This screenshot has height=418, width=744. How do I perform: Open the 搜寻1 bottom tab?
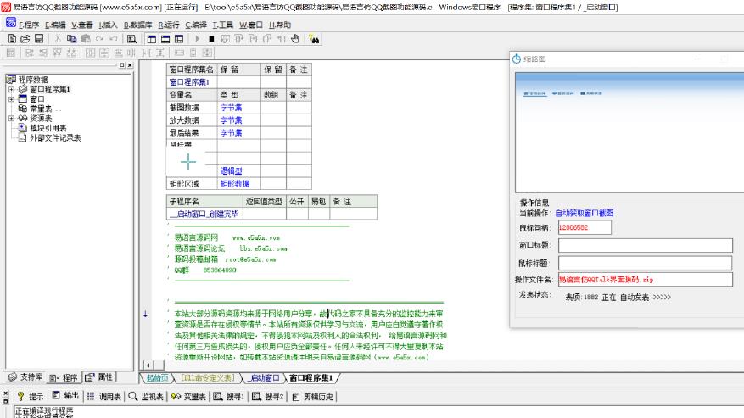click(x=229, y=396)
